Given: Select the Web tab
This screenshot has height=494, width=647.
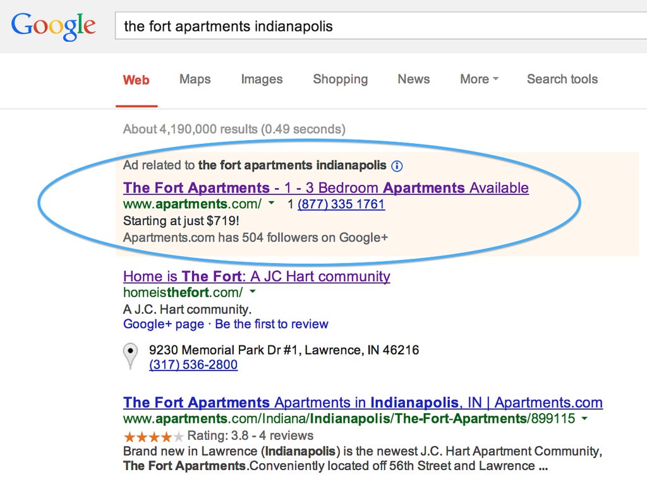Looking at the screenshot, I should (x=136, y=80).
